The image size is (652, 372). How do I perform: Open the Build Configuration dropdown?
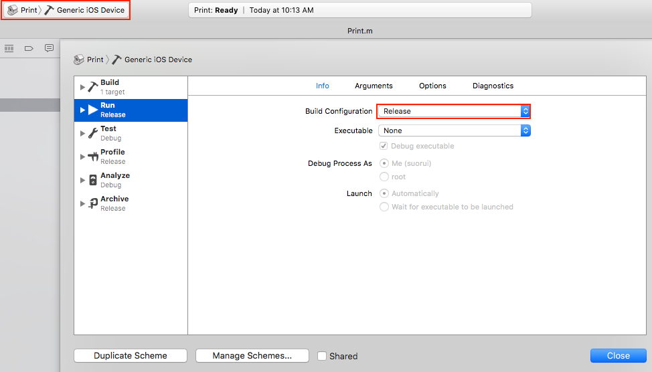tap(454, 111)
